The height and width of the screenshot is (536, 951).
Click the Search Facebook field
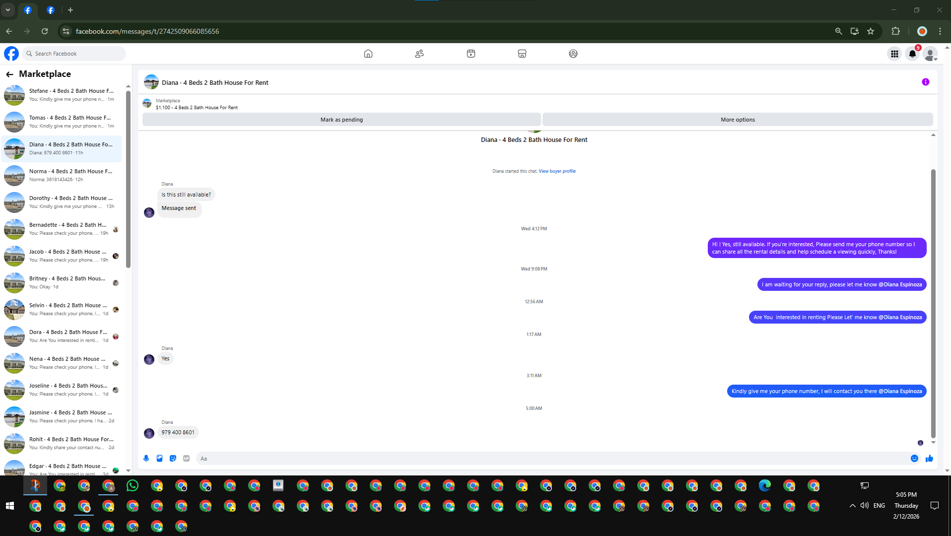[74, 54]
